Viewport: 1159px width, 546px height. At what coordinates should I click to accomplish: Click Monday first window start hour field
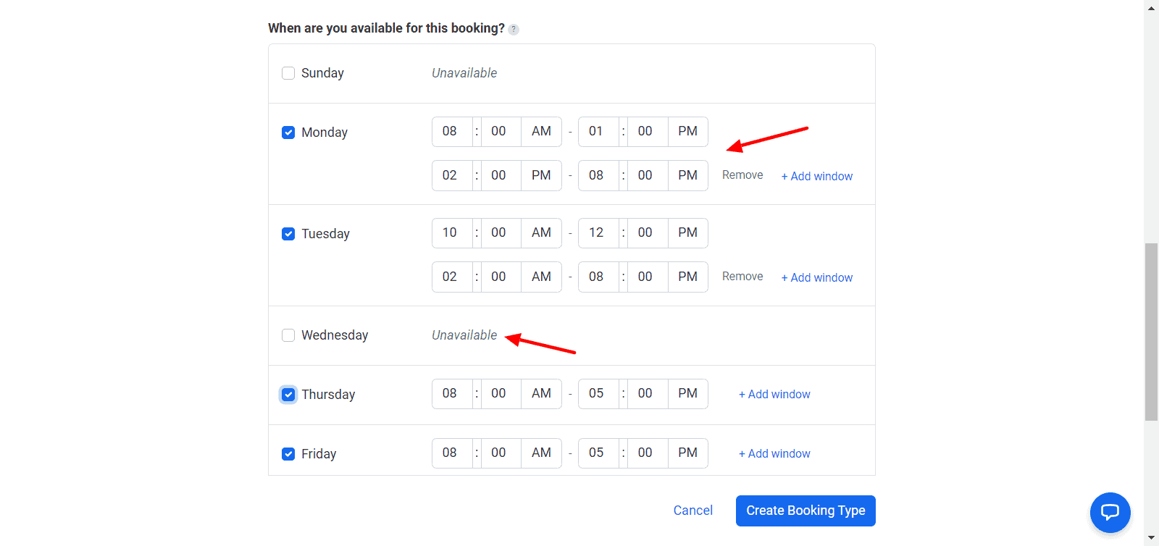[450, 132]
